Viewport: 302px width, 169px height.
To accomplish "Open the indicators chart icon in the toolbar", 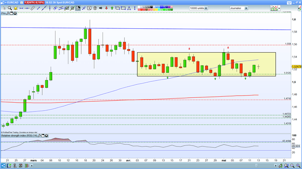I will coord(274,8).
